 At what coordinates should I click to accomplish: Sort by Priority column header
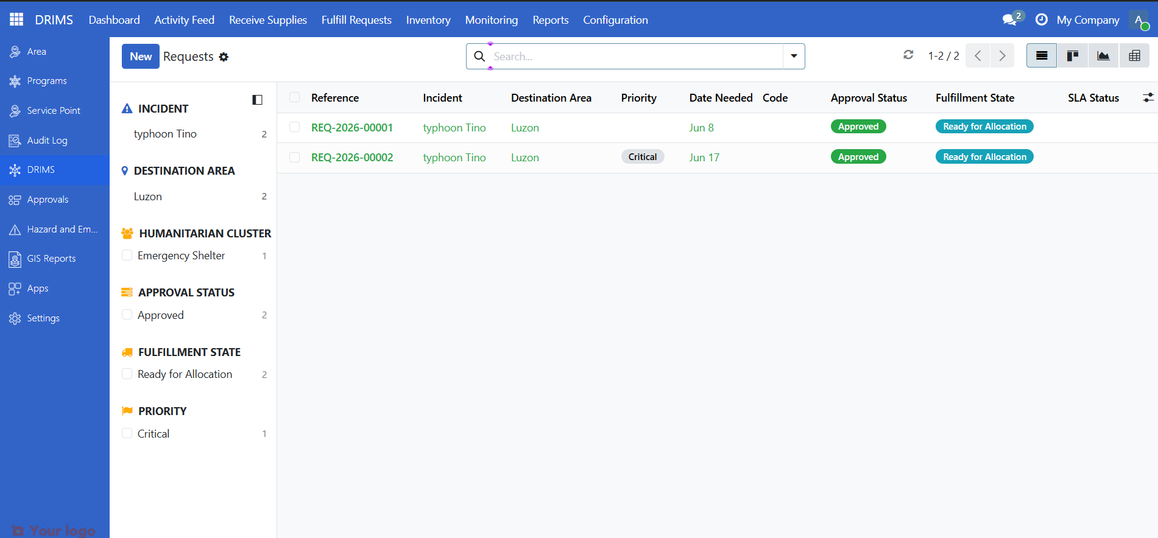coord(638,97)
